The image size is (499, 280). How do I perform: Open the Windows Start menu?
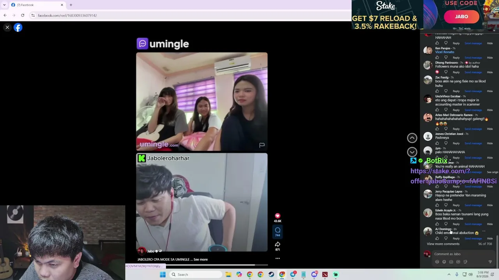tap(163, 275)
